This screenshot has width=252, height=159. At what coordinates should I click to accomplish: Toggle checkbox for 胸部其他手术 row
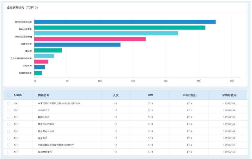(9, 152)
